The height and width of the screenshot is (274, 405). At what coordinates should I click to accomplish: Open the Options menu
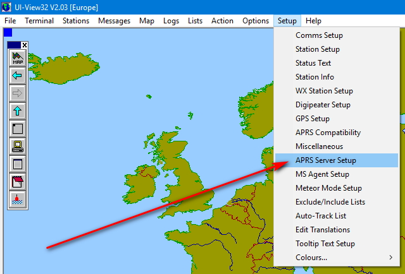[256, 21]
